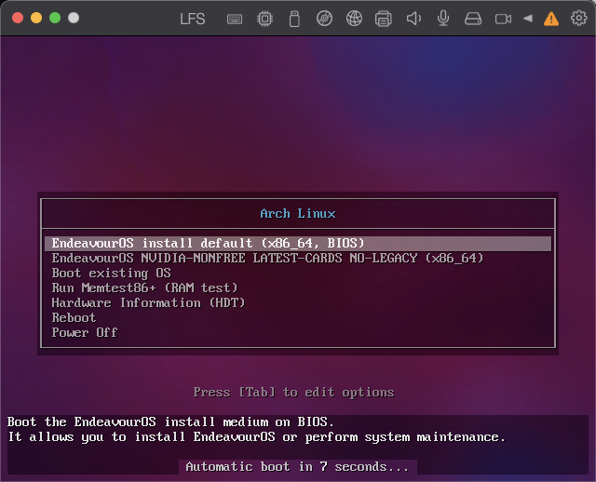This screenshot has width=596, height=482.
Task: Open the USB device icon
Action: (x=294, y=19)
